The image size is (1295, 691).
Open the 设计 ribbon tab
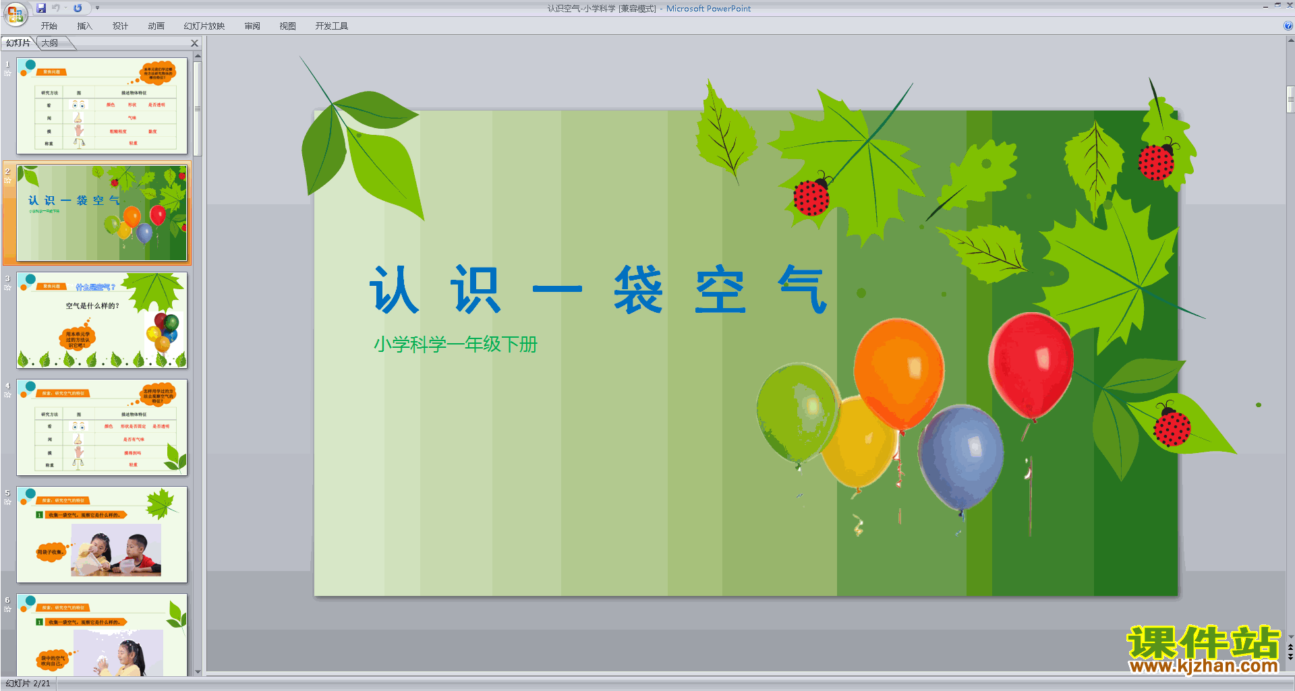121,26
